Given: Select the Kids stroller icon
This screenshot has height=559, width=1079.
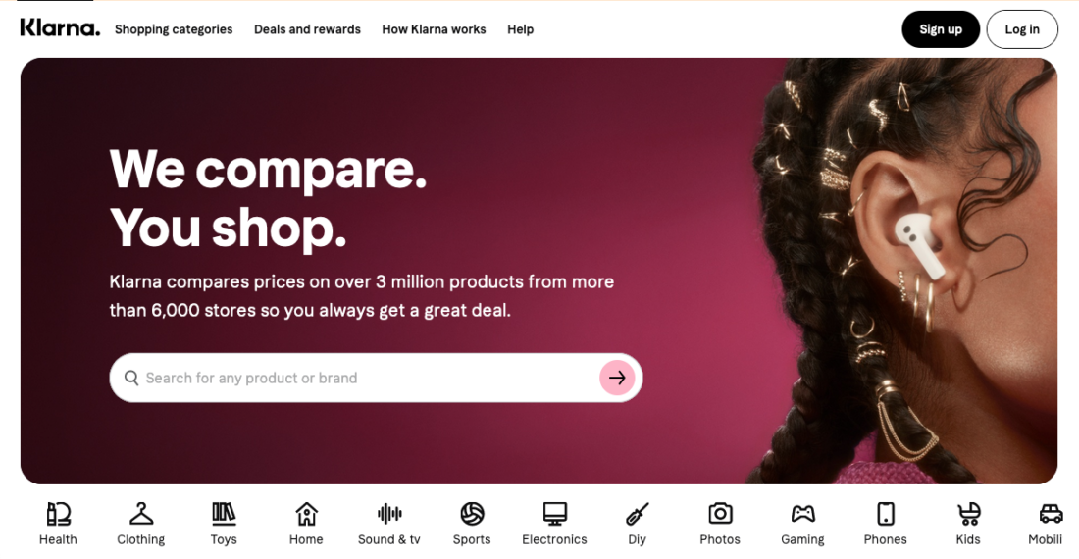Looking at the screenshot, I should 968,514.
